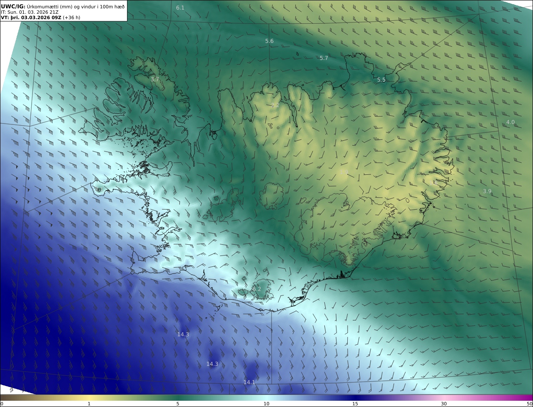The width and height of the screenshot is (533, 407).
Task: Click the 10 tick label on the color scale
Action: point(266,404)
